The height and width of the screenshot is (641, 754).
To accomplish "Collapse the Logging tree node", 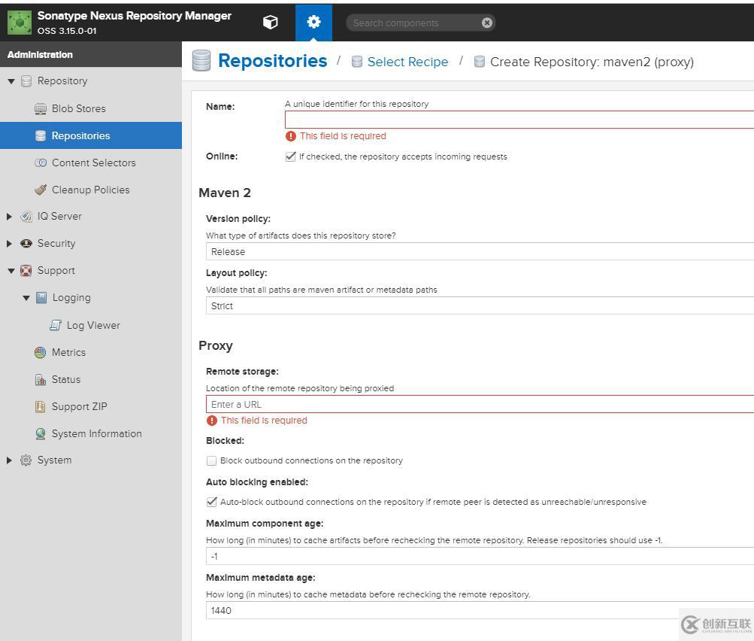I will [x=26, y=298].
